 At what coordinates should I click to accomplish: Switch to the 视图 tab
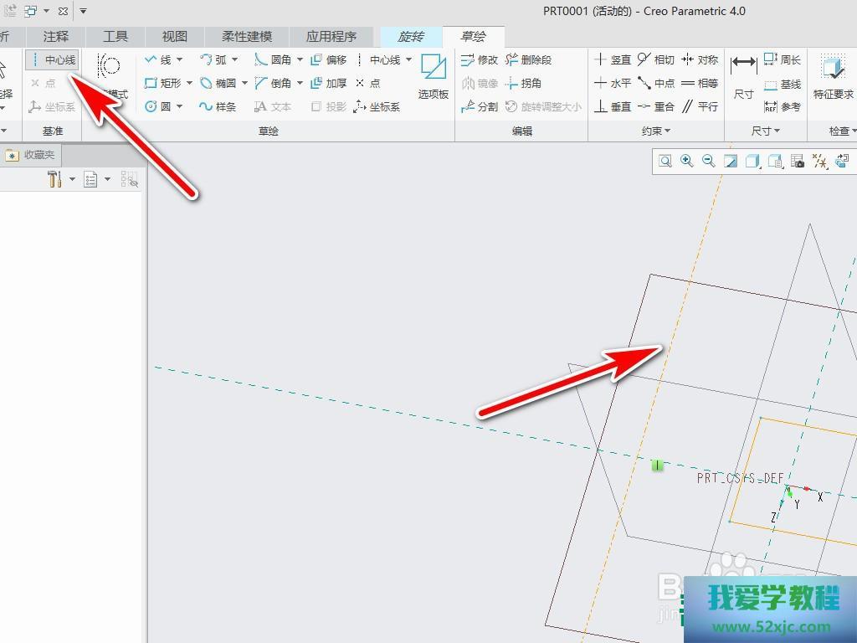click(x=175, y=37)
